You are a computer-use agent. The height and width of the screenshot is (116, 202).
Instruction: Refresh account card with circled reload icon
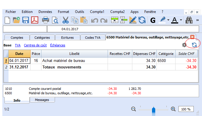pyautogui.click(x=194, y=45)
